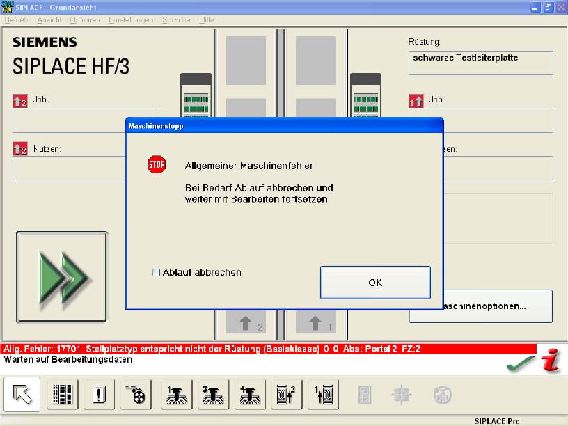Click the SIPLACE application icon in title bar
The image size is (568, 426).
(x=7, y=7)
